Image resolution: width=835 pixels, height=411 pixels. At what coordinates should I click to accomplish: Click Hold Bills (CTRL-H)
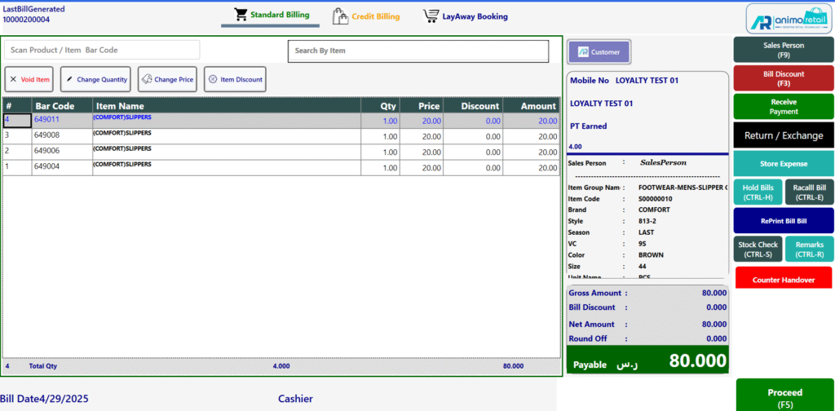pos(758,192)
